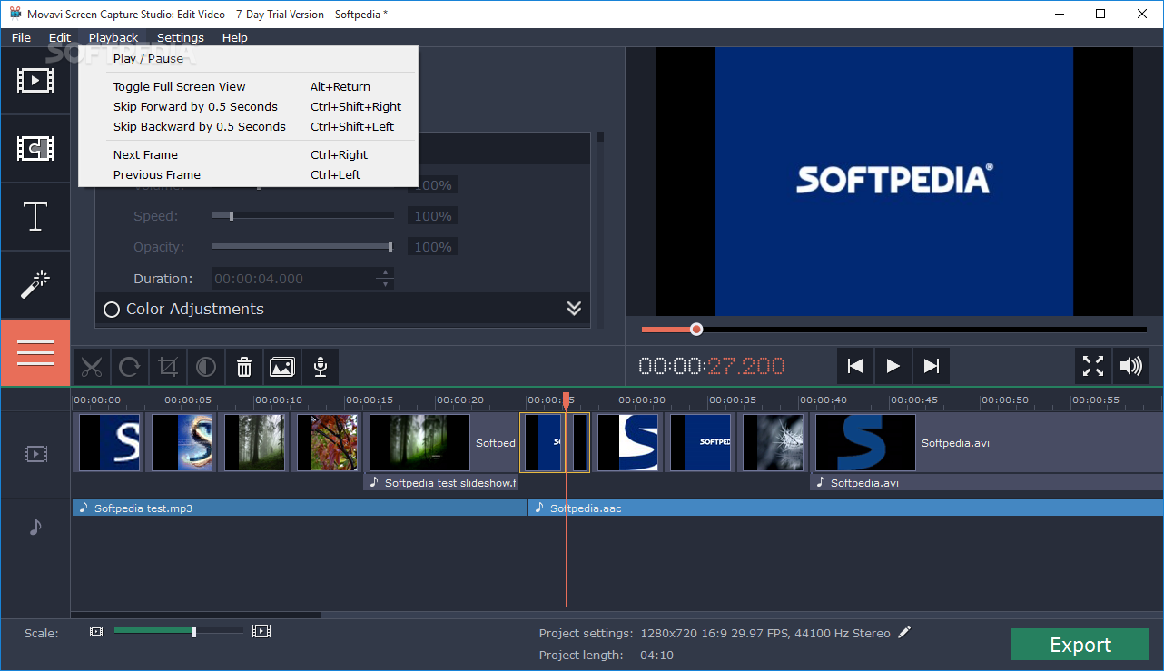Select the misty forest path clip

[254, 443]
